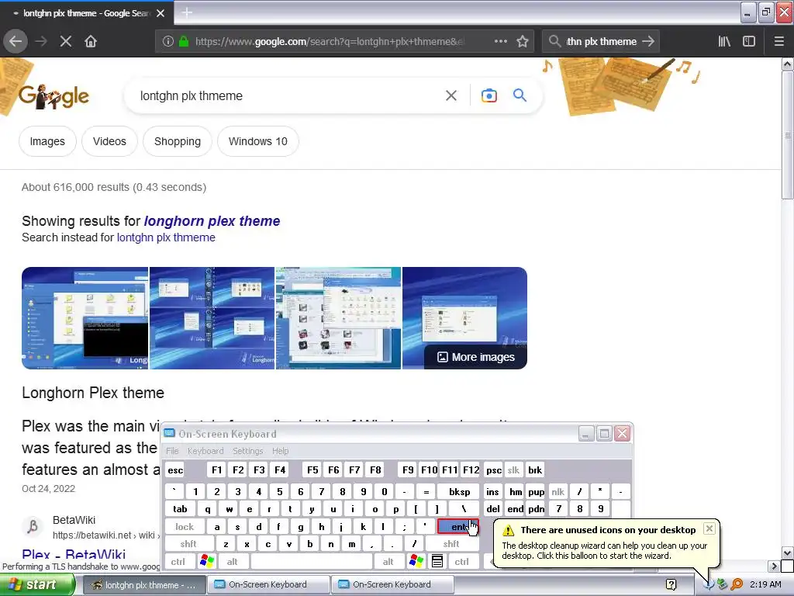
Task: Filter results by Shopping
Action: [x=178, y=141]
